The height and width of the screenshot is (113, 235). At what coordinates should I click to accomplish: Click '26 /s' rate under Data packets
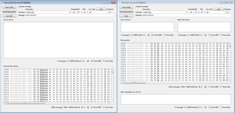point(200,87)
